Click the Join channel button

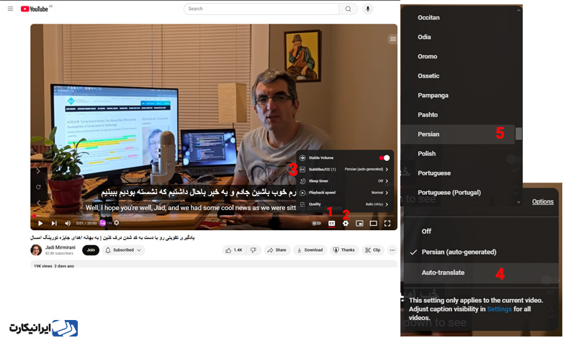tap(91, 250)
